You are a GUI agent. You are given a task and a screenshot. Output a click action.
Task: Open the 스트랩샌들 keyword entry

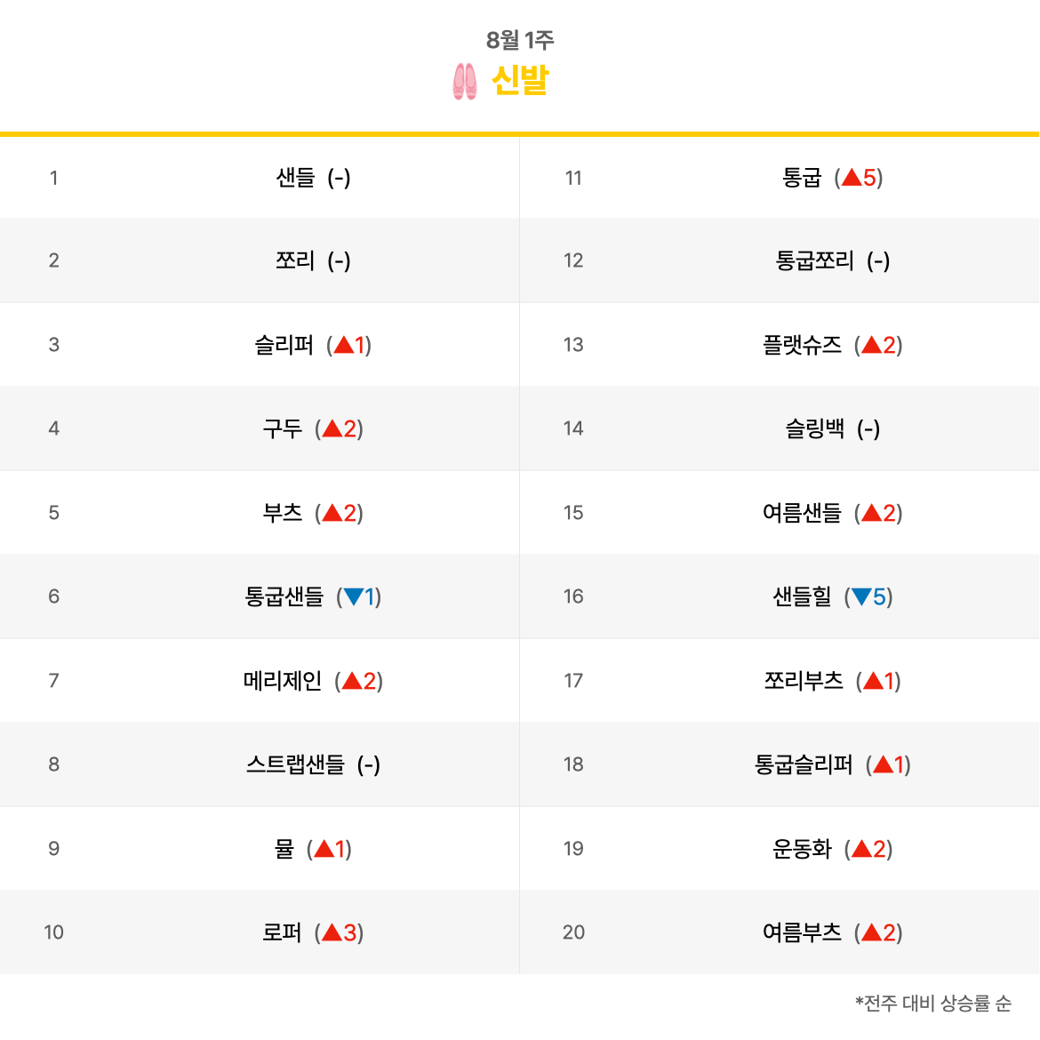pos(295,764)
